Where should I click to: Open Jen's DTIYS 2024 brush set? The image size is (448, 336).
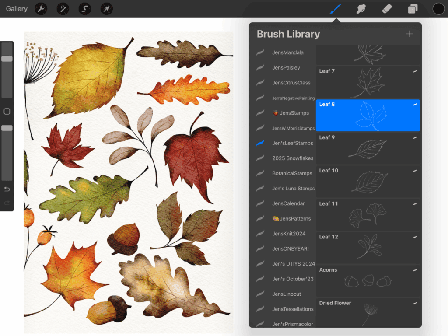tap(294, 264)
